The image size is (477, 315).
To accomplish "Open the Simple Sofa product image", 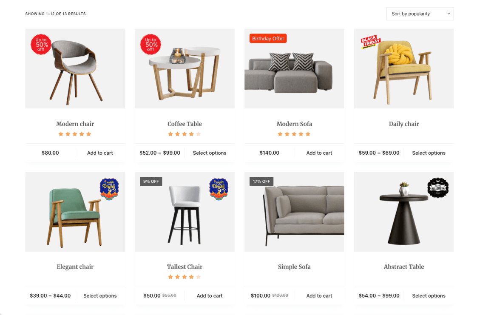I will click(294, 212).
